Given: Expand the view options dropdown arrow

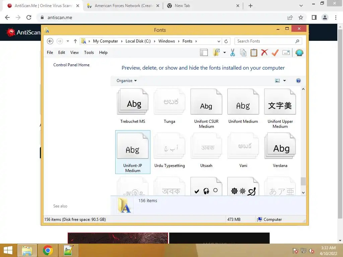Looking at the screenshot, I should [285, 81].
